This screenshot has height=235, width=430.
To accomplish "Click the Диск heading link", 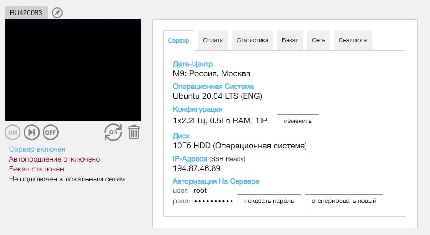I will (181, 136).
